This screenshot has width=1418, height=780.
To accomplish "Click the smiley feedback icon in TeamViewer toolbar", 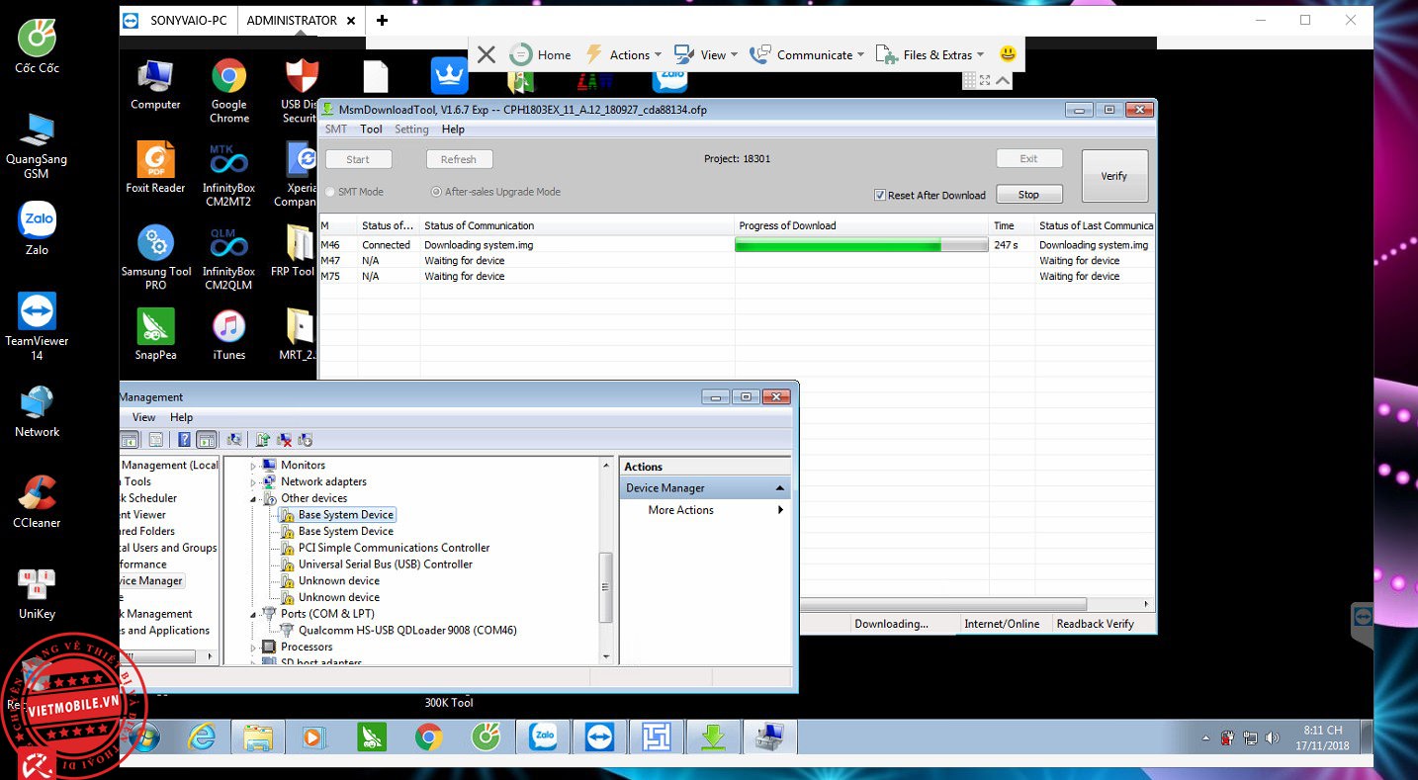I will (x=1007, y=53).
